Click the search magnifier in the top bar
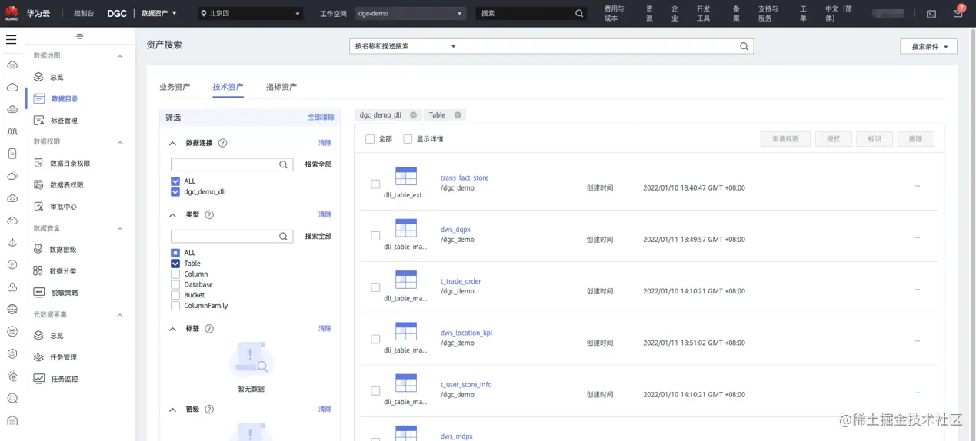The image size is (976, 441). 579,13
